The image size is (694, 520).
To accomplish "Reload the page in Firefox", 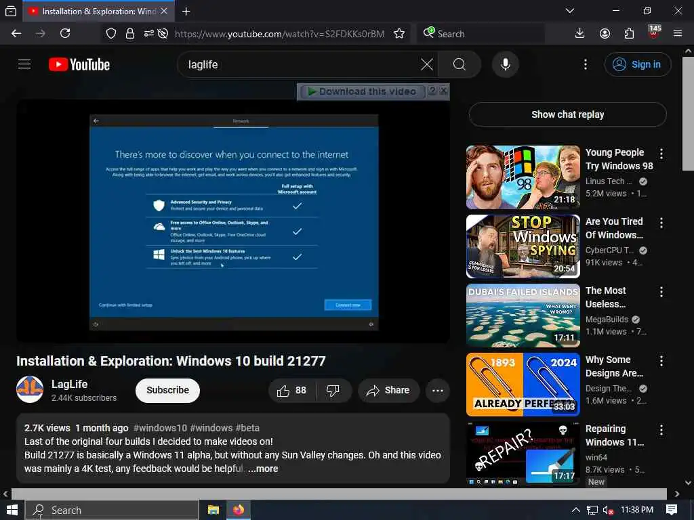I will click(65, 34).
